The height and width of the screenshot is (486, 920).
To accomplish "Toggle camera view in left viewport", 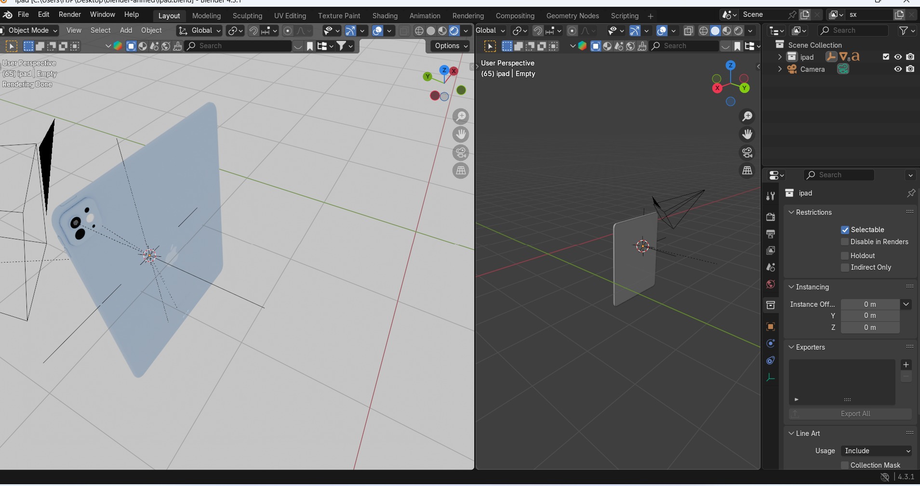I will coord(461,153).
